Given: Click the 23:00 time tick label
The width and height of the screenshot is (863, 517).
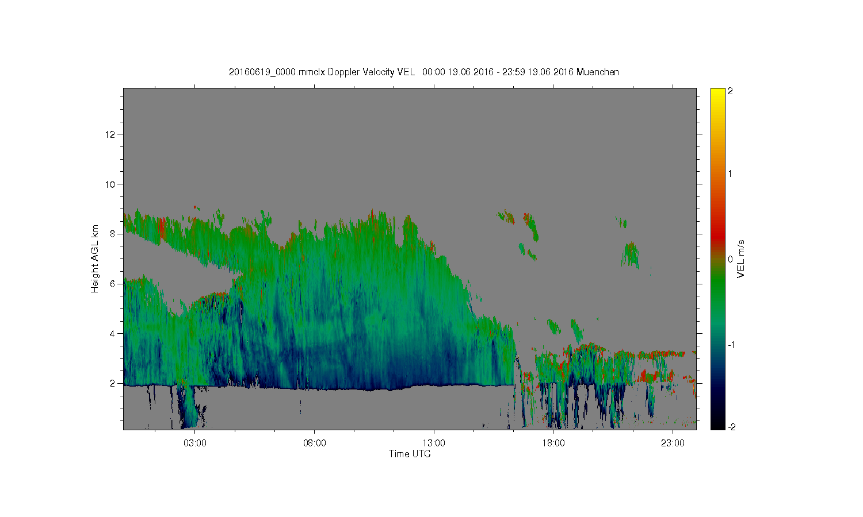Looking at the screenshot, I should pyautogui.click(x=673, y=443).
